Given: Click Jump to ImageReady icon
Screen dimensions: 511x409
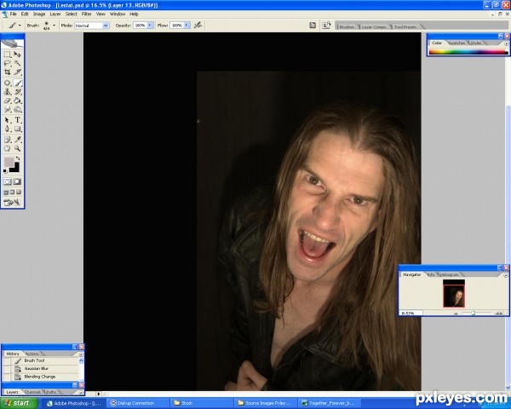Looking at the screenshot, I should [x=12, y=203].
